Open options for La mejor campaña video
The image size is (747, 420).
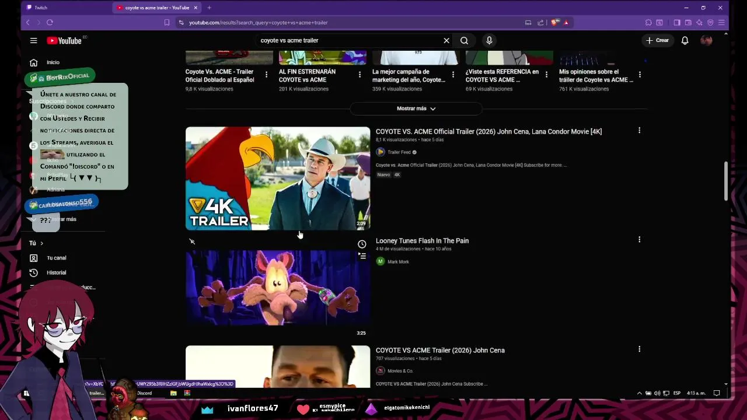click(453, 75)
